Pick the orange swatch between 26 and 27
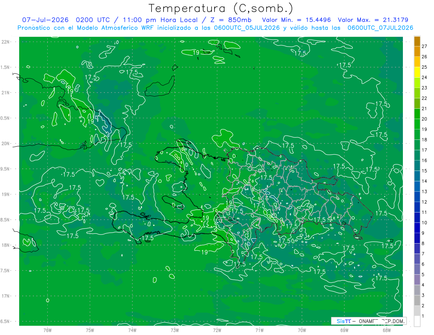Image resolution: width=434 pixels, height=335 pixels. 417,51
